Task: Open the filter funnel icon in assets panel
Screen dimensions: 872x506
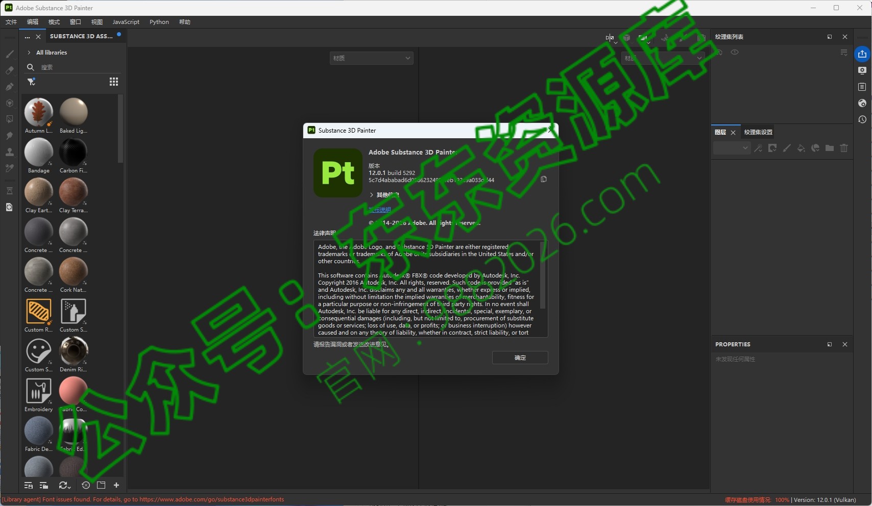Action: [x=31, y=82]
